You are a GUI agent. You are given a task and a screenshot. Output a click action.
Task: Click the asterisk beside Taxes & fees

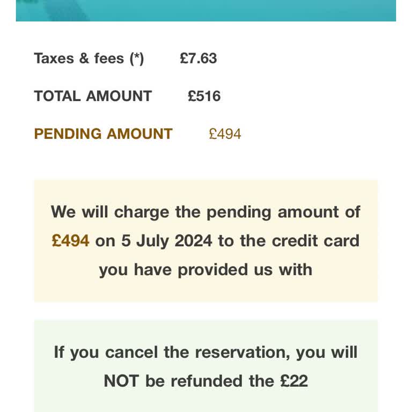pos(137,58)
